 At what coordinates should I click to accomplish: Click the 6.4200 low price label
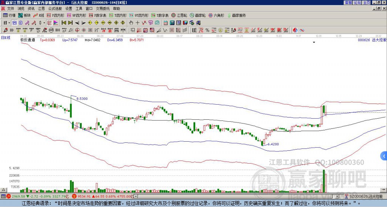[x=273, y=144]
